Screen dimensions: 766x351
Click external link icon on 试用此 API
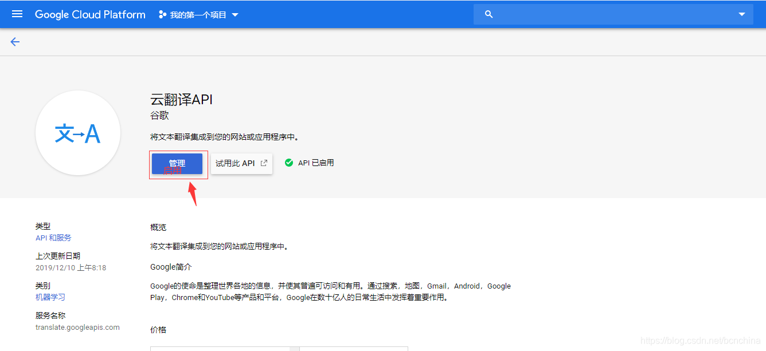pos(264,163)
